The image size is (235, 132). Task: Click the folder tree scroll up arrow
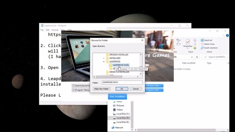pyautogui.click(x=141, y=55)
